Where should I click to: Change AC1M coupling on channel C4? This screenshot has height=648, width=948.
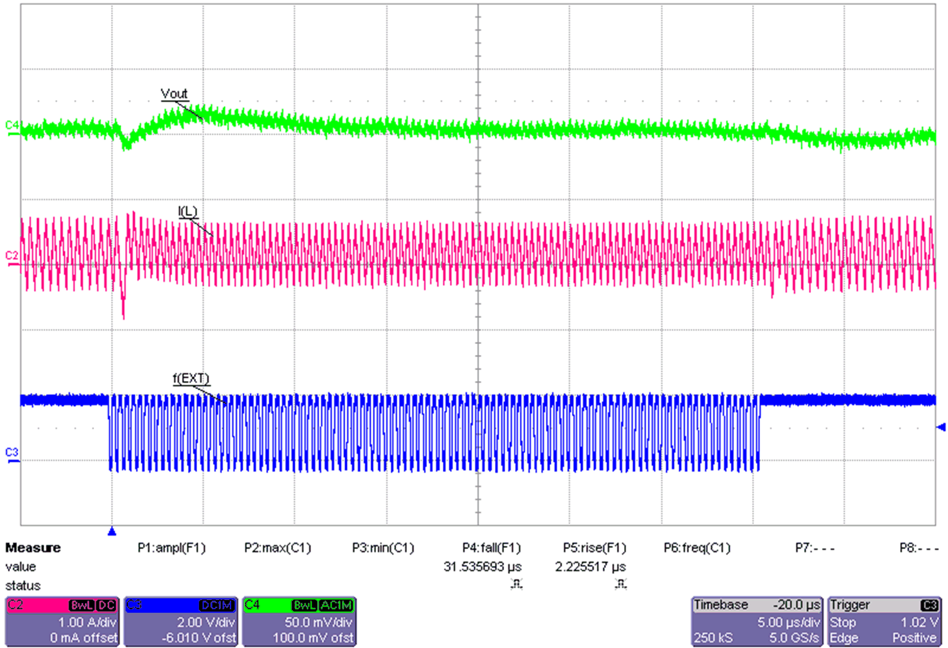pos(335,604)
